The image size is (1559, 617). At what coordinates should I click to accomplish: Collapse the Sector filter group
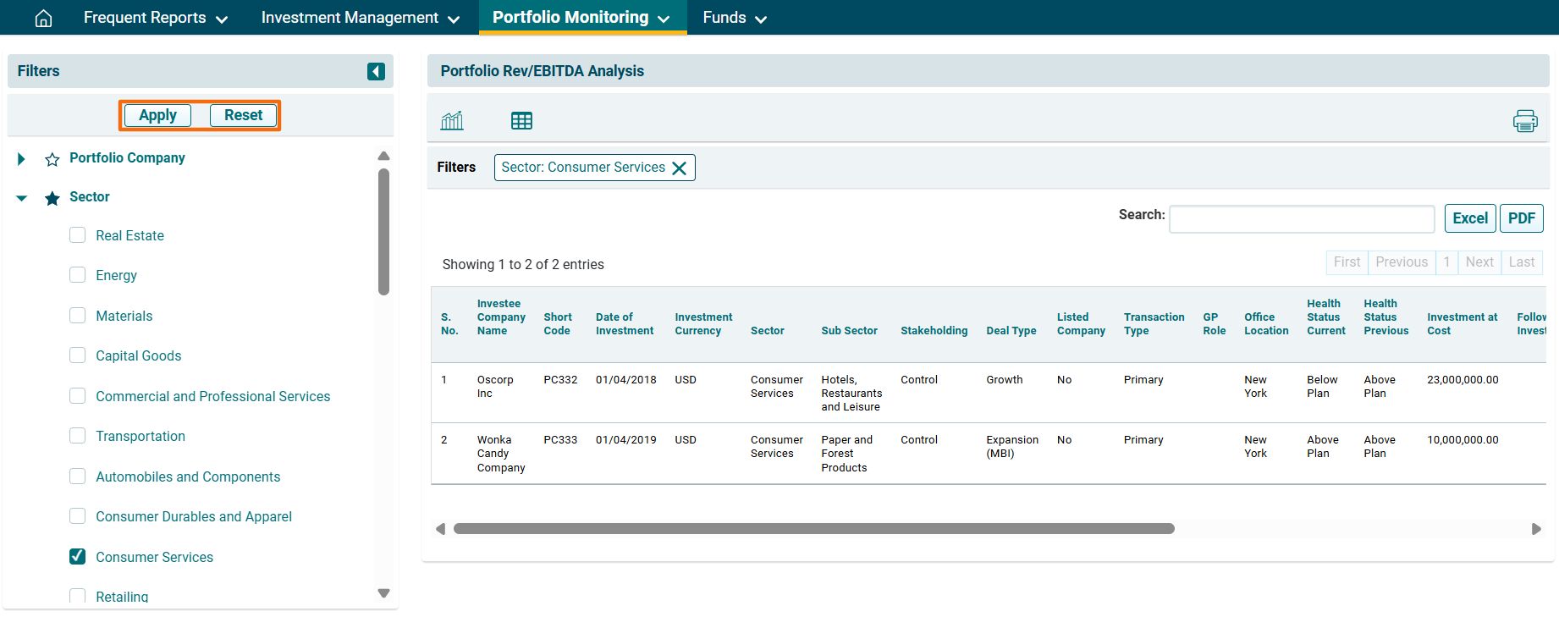pos(21,198)
